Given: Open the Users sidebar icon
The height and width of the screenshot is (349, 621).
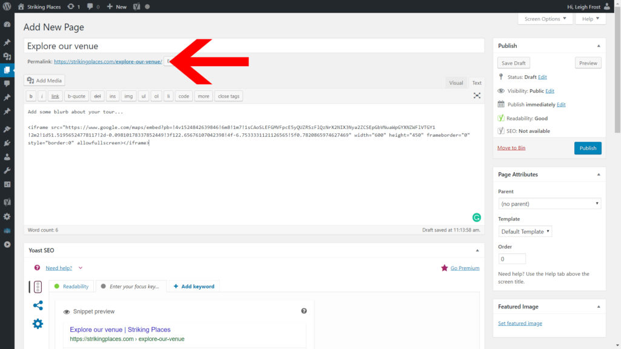Looking at the screenshot, I should pyautogui.click(x=7, y=157).
